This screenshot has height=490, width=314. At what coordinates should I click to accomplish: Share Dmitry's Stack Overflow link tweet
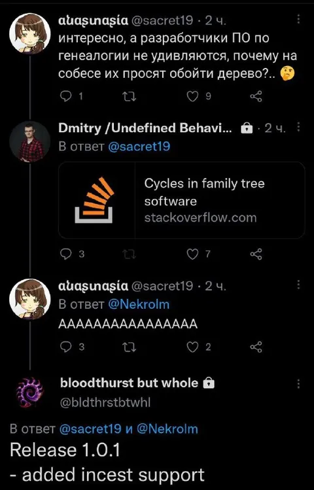pos(256,254)
